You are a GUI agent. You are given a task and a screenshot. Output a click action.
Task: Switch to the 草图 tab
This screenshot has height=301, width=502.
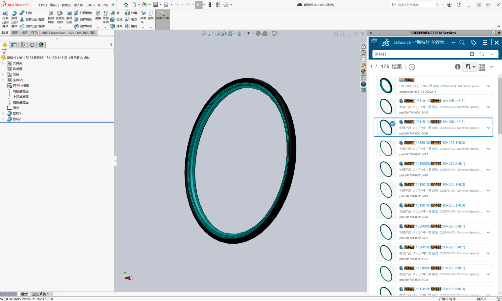point(15,33)
